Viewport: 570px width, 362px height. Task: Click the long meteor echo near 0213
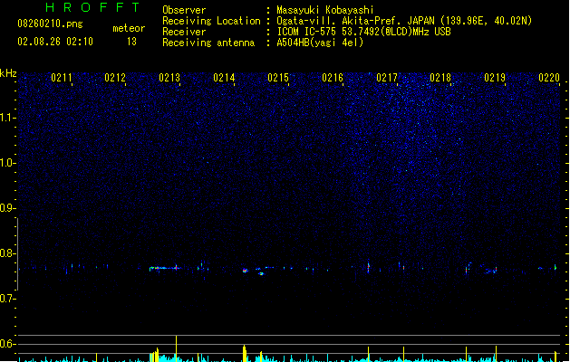pos(164,268)
